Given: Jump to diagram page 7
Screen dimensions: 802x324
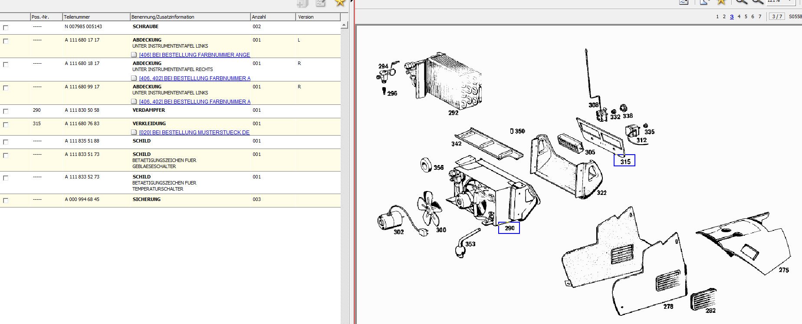Looking at the screenshot, I should (x=760, y=17).
